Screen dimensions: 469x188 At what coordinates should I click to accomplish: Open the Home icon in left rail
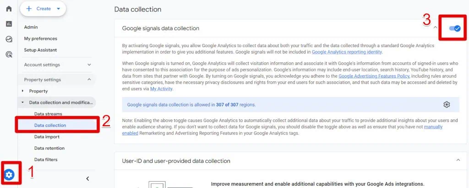click(9, 9)
